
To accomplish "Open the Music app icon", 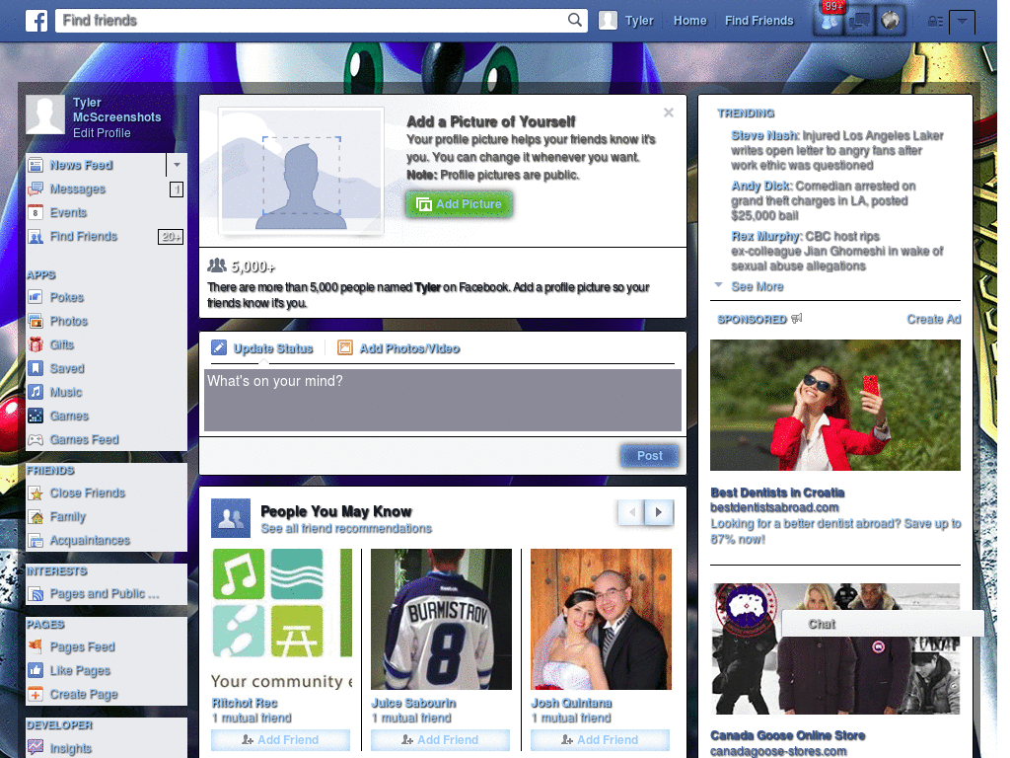I will 36,392.
